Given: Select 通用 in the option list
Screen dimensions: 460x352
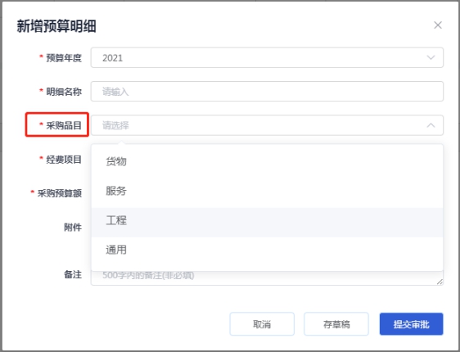Looking at the screenshot, I should (267, 250).
